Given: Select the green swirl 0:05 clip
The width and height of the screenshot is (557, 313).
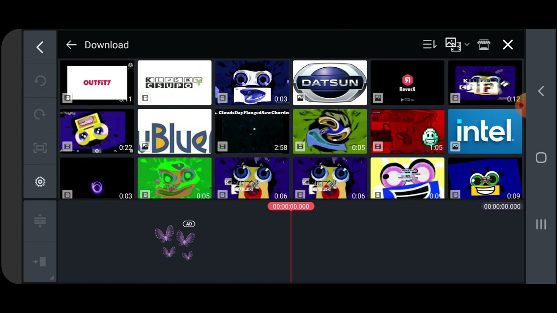Looking at the screenshot, I should tap(330, 131).
